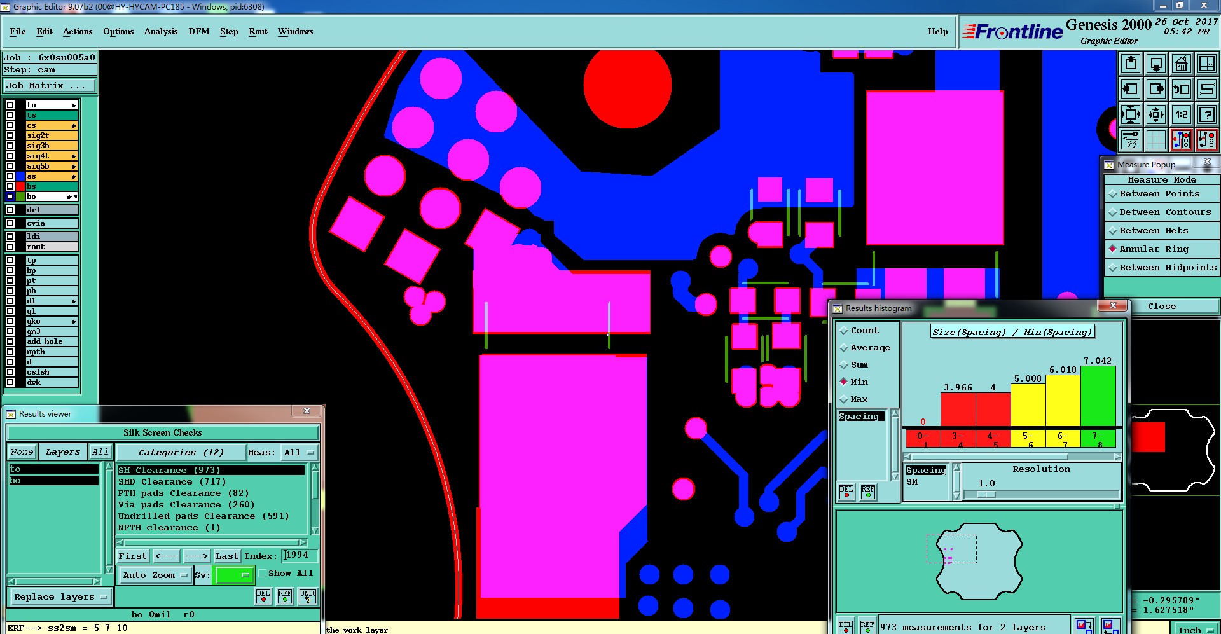Click the pan down view icon
The width and height of the screenshot is (1221, 634).
point(1156,64)
